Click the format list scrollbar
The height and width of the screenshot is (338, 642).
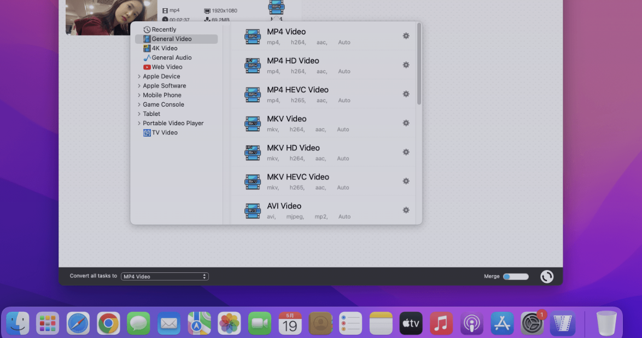tap(419, 64)
